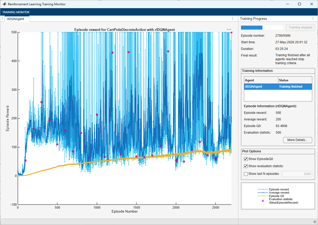Open the document list handle left of rlDQNAgent tab
The width and height of the screenshot is (318, 225).
(x=2, y=18)
